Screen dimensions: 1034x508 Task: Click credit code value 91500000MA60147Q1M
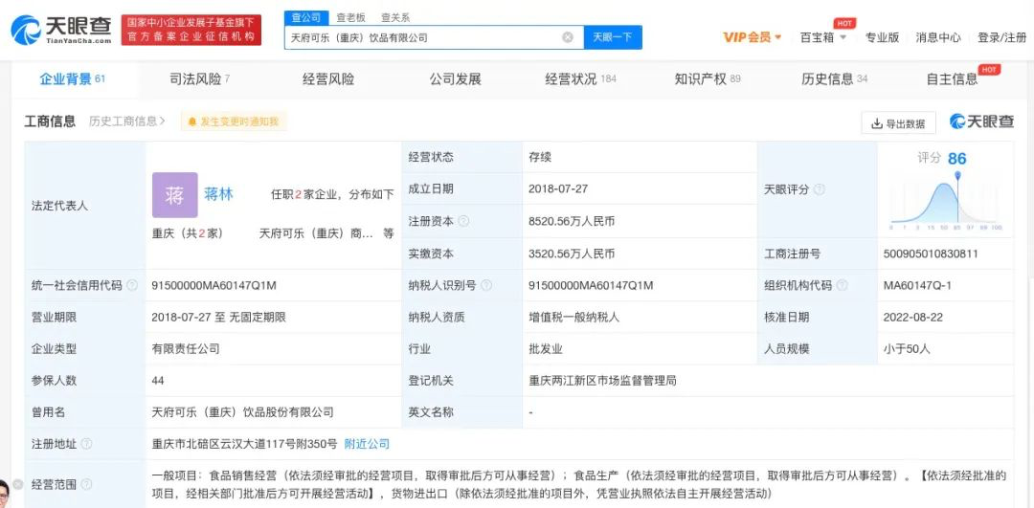pyautogui.click(x=214, y=285)
